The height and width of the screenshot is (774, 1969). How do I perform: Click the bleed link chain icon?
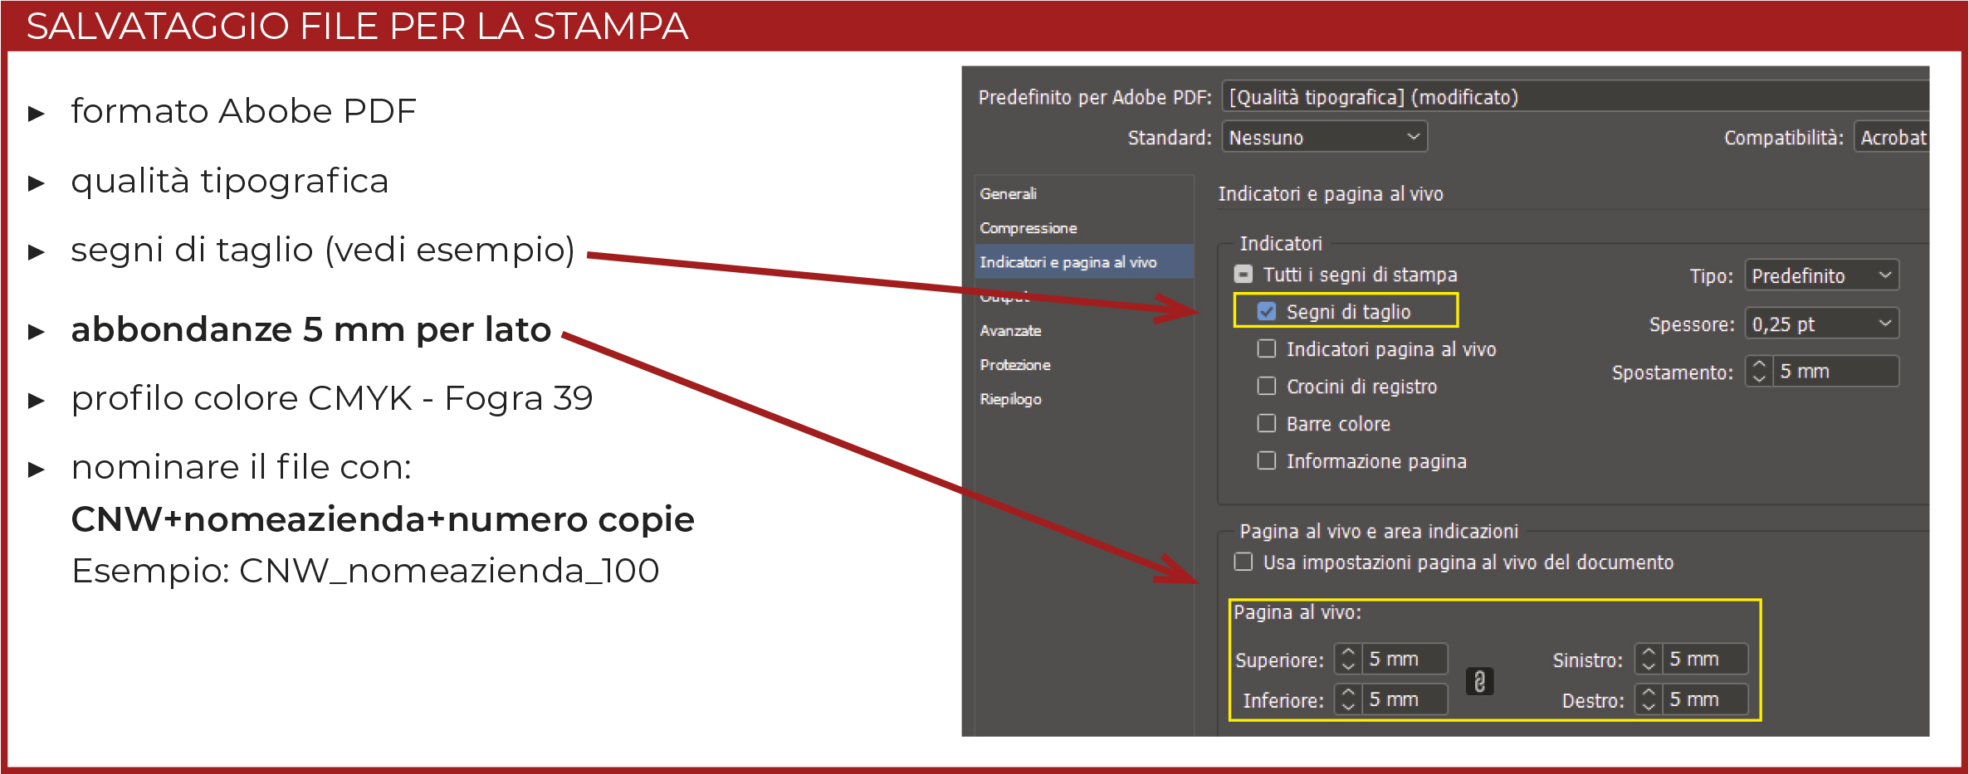[x=1479, y=681]
